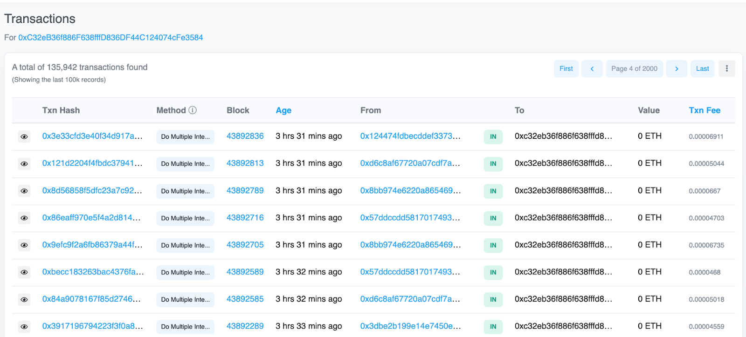Viewport: 746px width, 337px height.
Task: Click the Method info circle icon
Action: pos(193,110)
